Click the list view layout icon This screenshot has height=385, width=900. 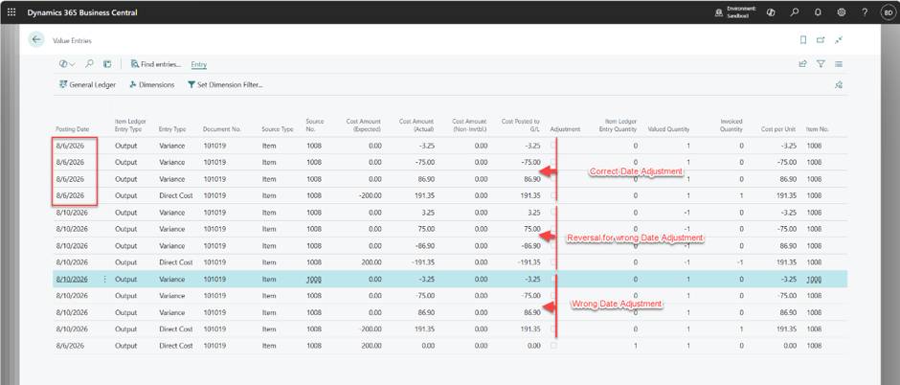tap(839, 64)
